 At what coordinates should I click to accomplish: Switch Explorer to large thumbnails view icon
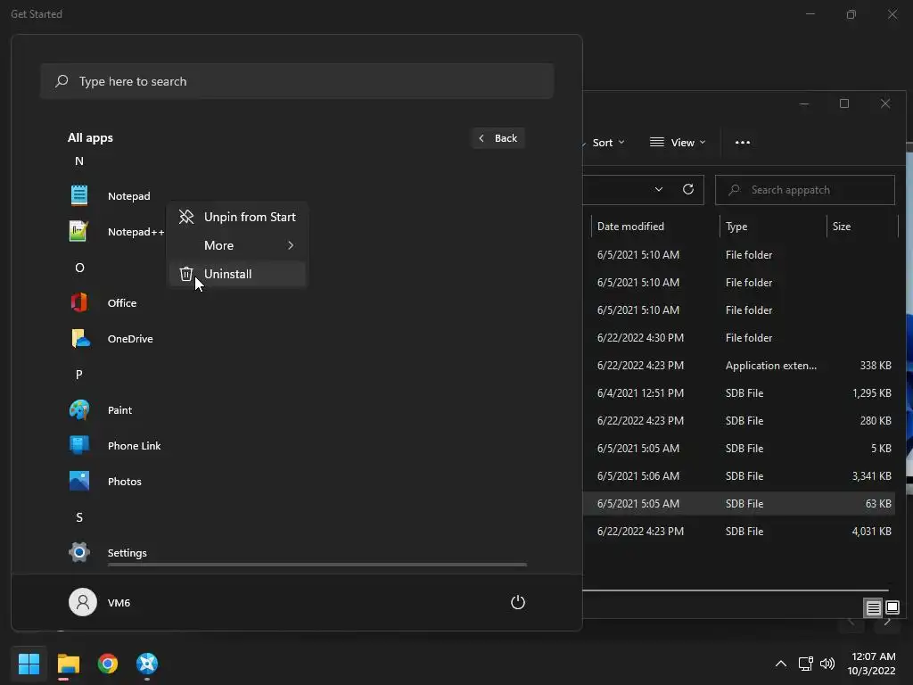892,608
